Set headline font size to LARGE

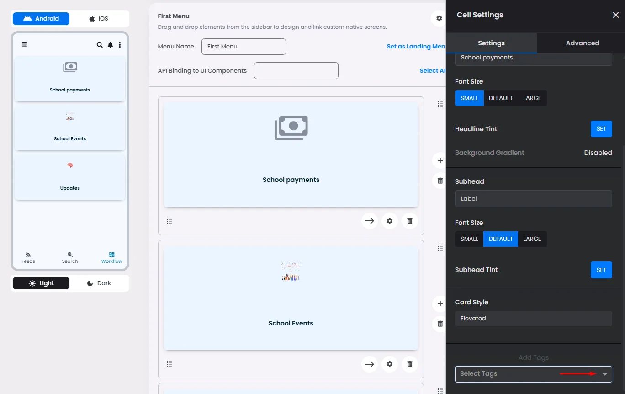pos(532,98)
